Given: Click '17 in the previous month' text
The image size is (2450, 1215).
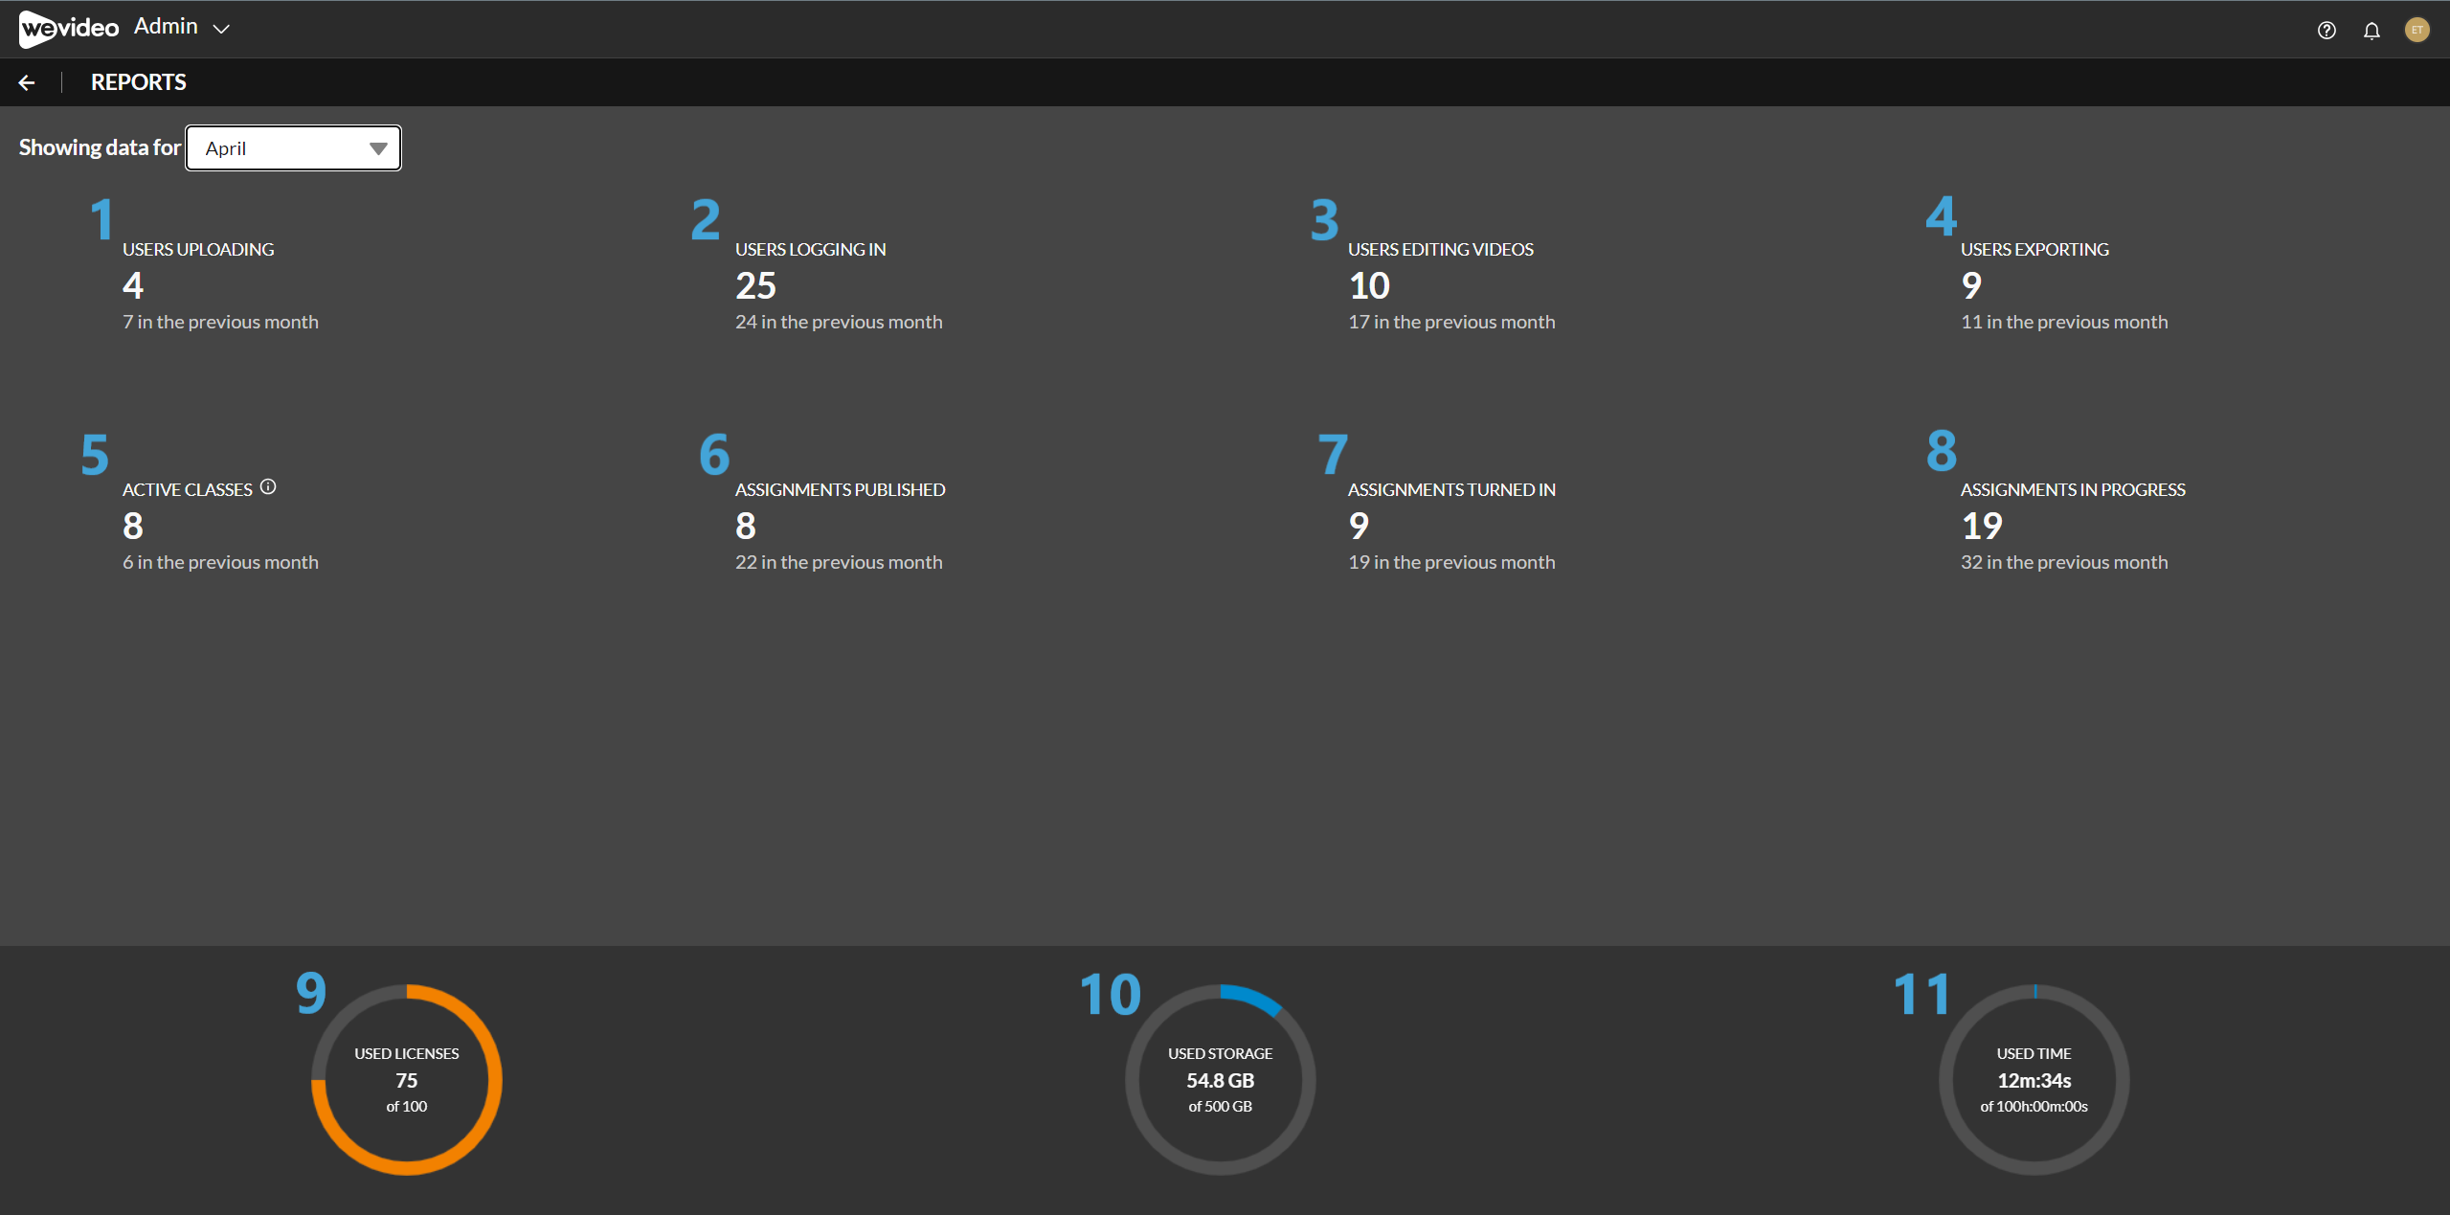Looking at the screenshot, I should point(1451,323).
